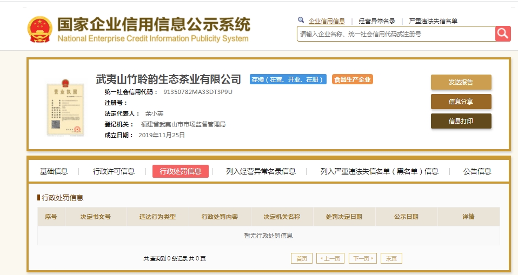Focus the enterprise name search input

click(x=396, y=33)
